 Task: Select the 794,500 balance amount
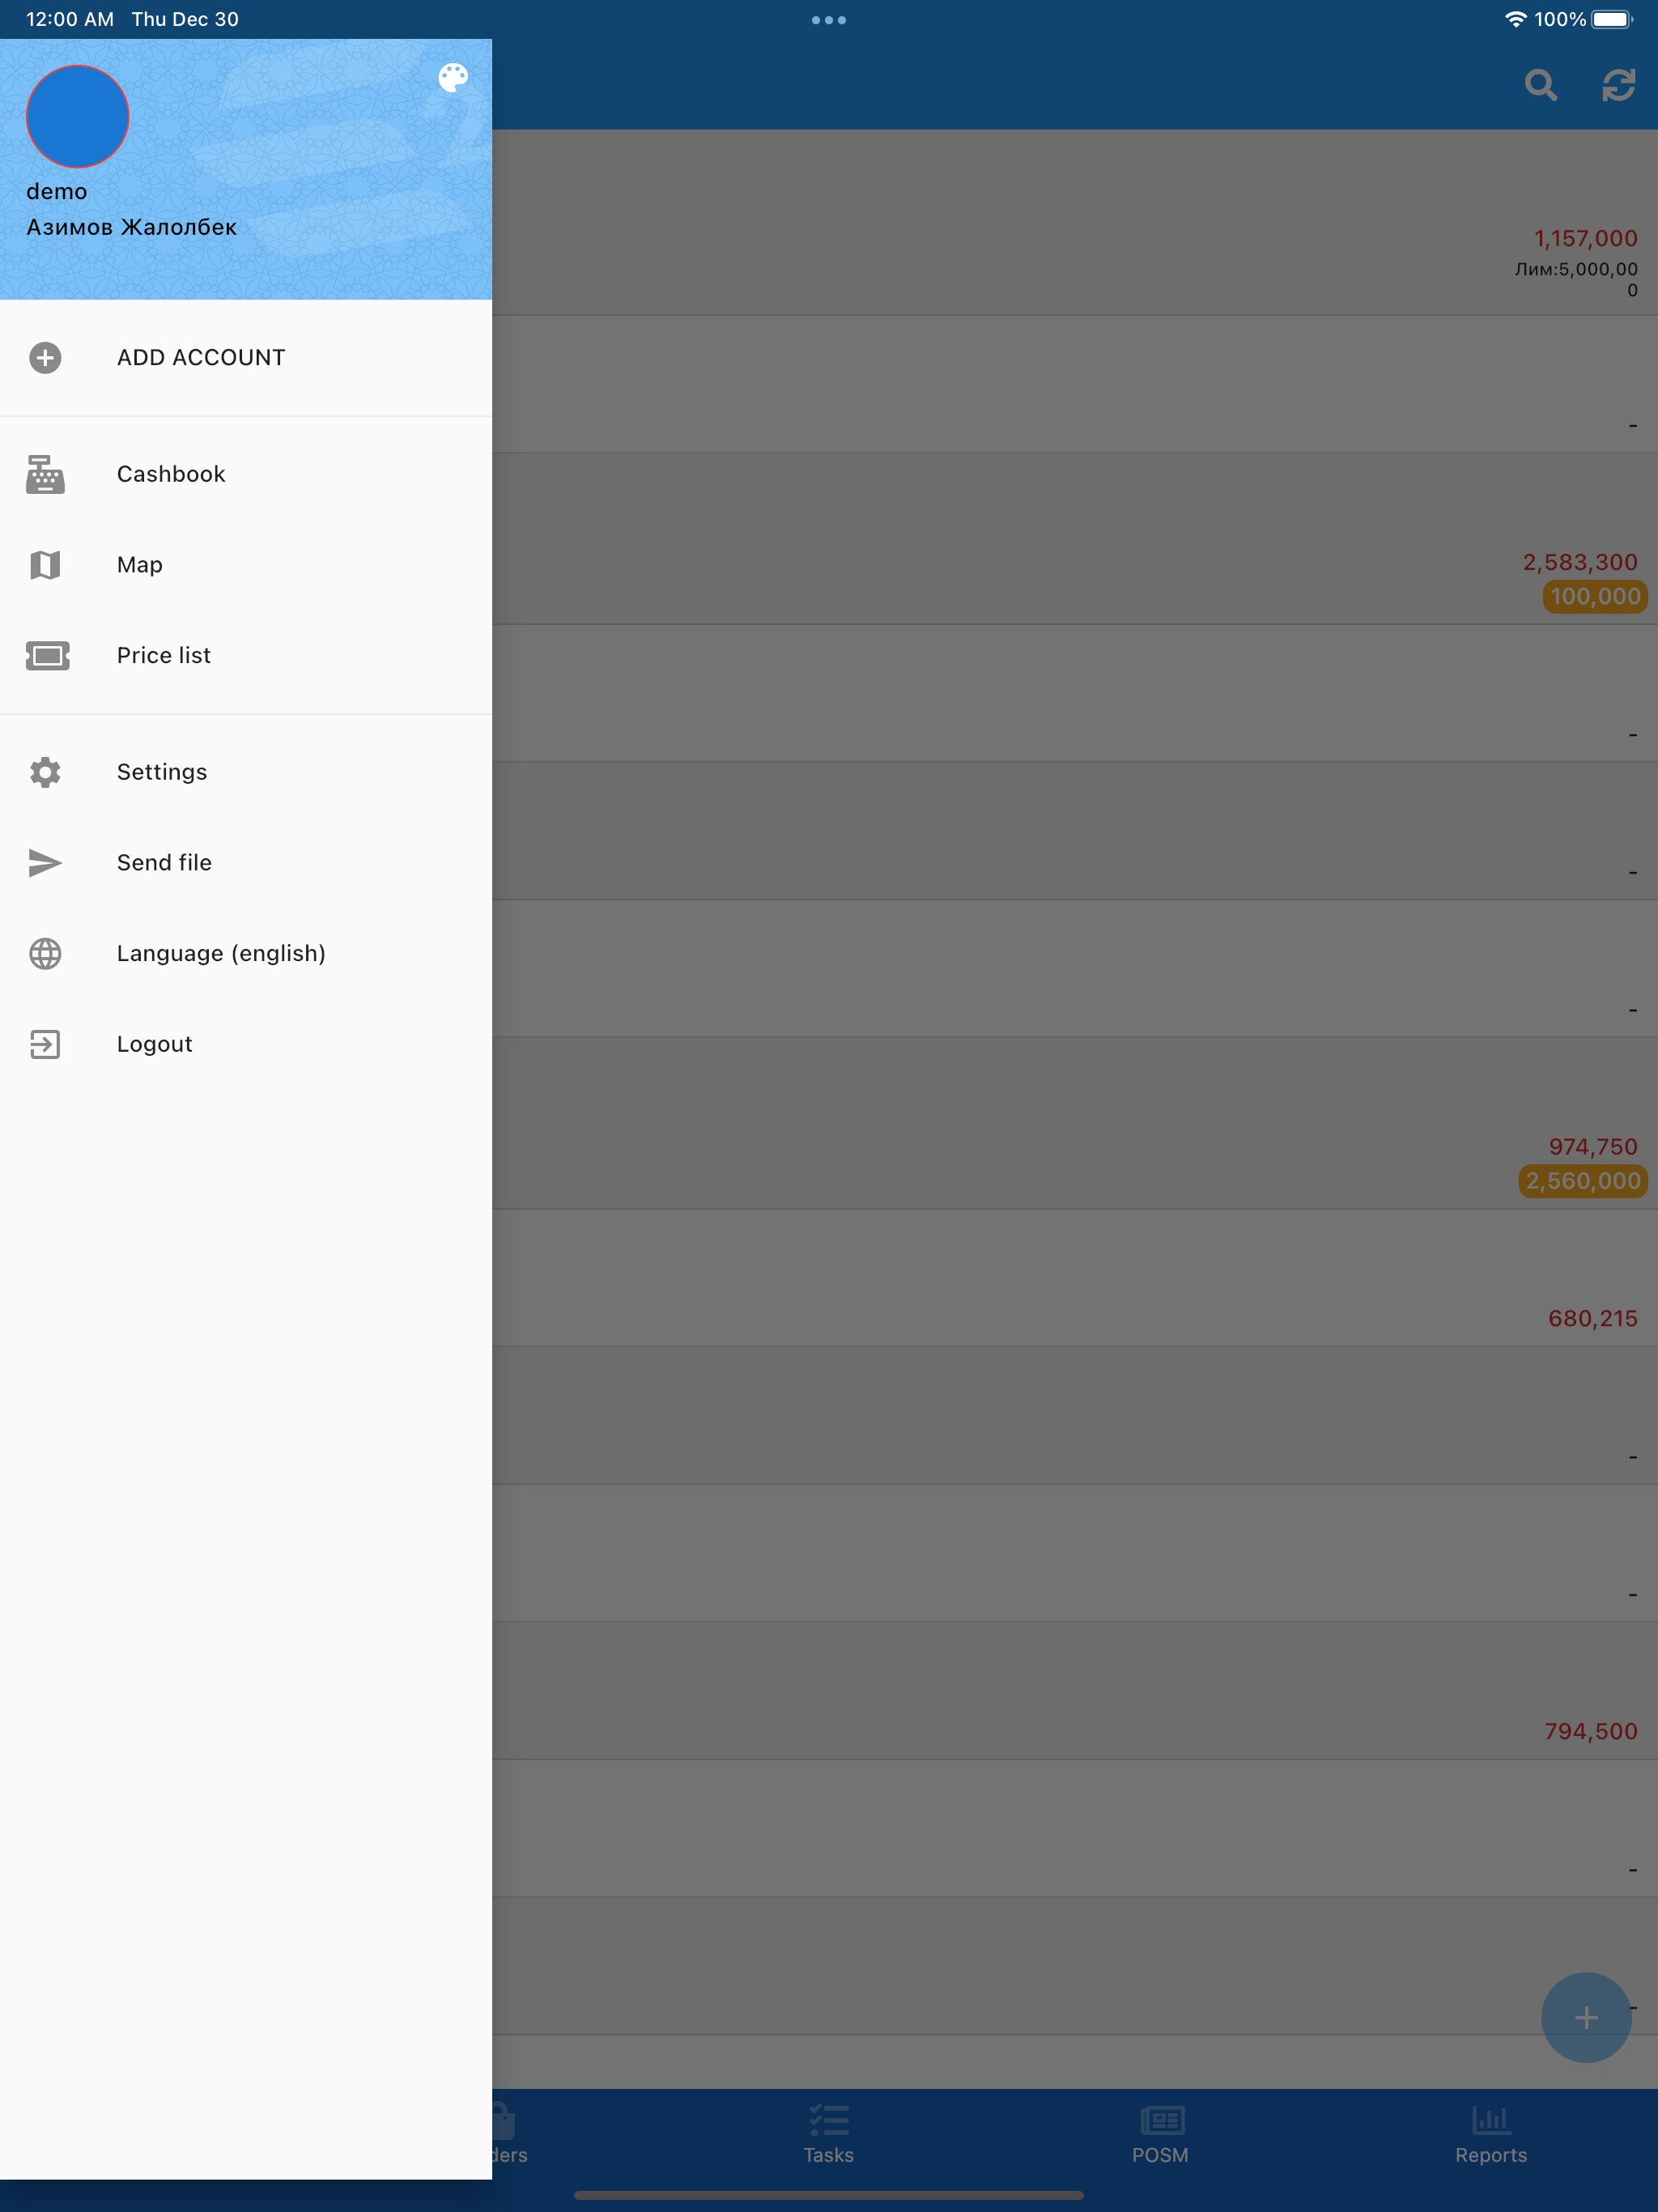click(x=1591, y=1732)
